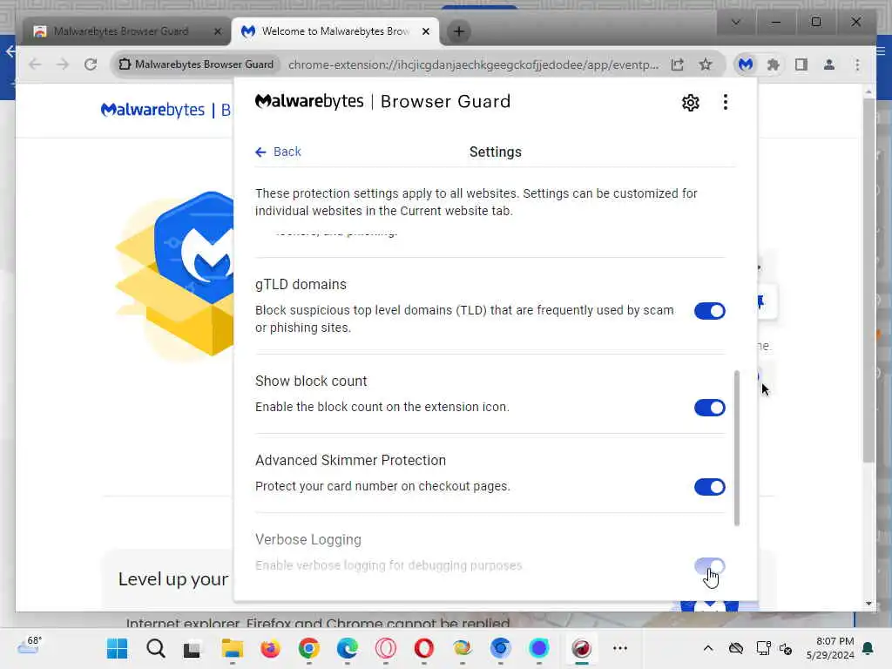This screenshot has height=669, width=892.
Task: Click the Malwarebytes Browser Guard site chip
Action: click(196, 64)
